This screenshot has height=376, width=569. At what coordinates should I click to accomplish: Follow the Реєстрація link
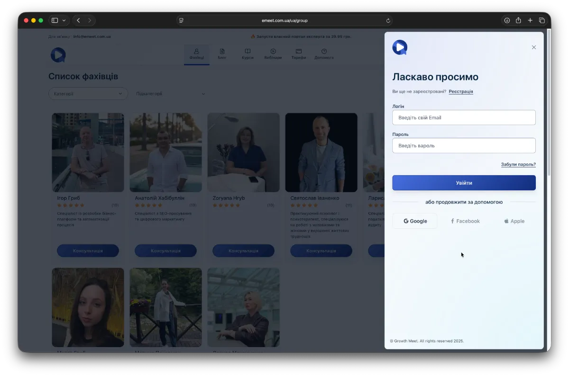[x=460, y=91]
